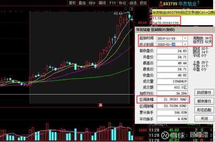
Task: Expand the 起始时间 date dropdown arrow
Action: 185,38
